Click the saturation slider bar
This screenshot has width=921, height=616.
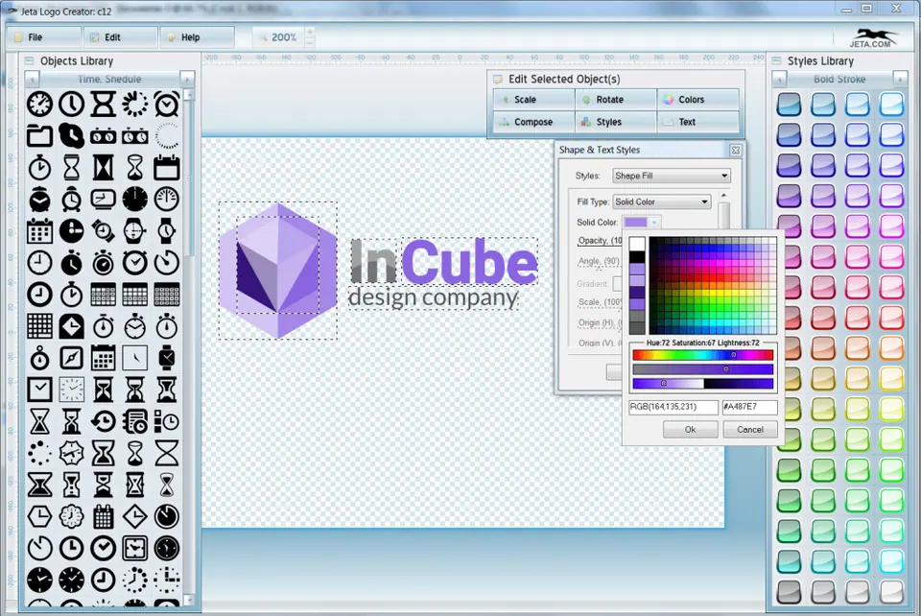(702, 369)
